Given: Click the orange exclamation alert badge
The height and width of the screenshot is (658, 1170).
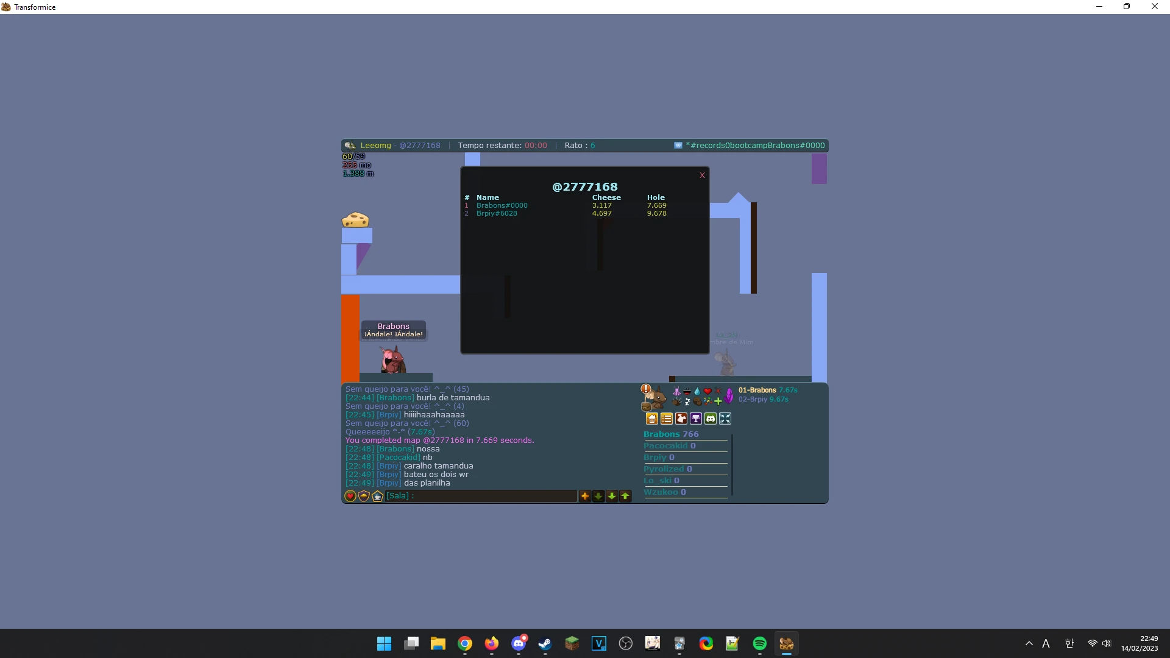Looking at the screenshot, I should [x=646, y=389].
